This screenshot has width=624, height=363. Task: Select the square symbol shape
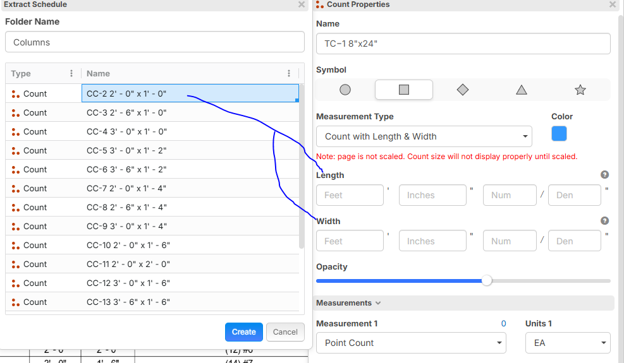(x=404, y=90)
